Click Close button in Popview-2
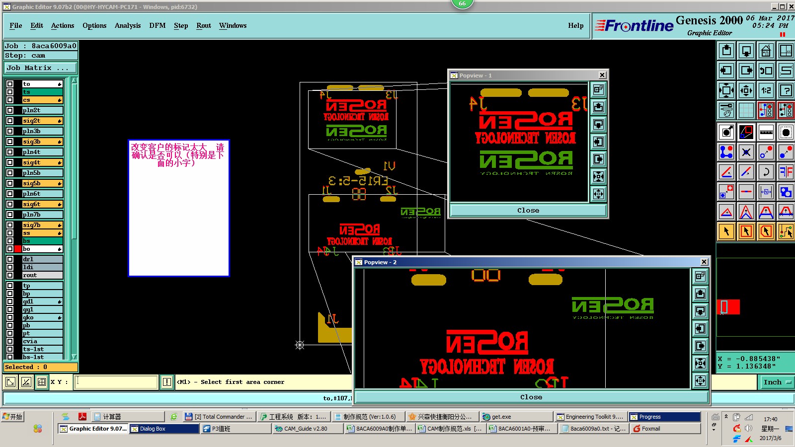The image size is (795, 447). pos(531,397)
